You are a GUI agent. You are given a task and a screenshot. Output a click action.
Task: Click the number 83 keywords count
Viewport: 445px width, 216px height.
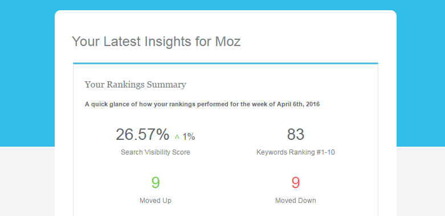click(296, 135)
